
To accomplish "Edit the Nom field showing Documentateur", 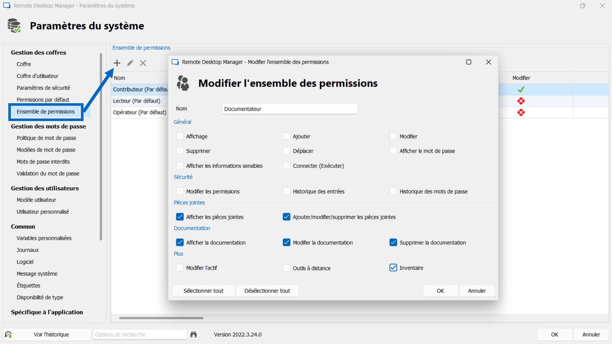I will [x=289, y=109].
